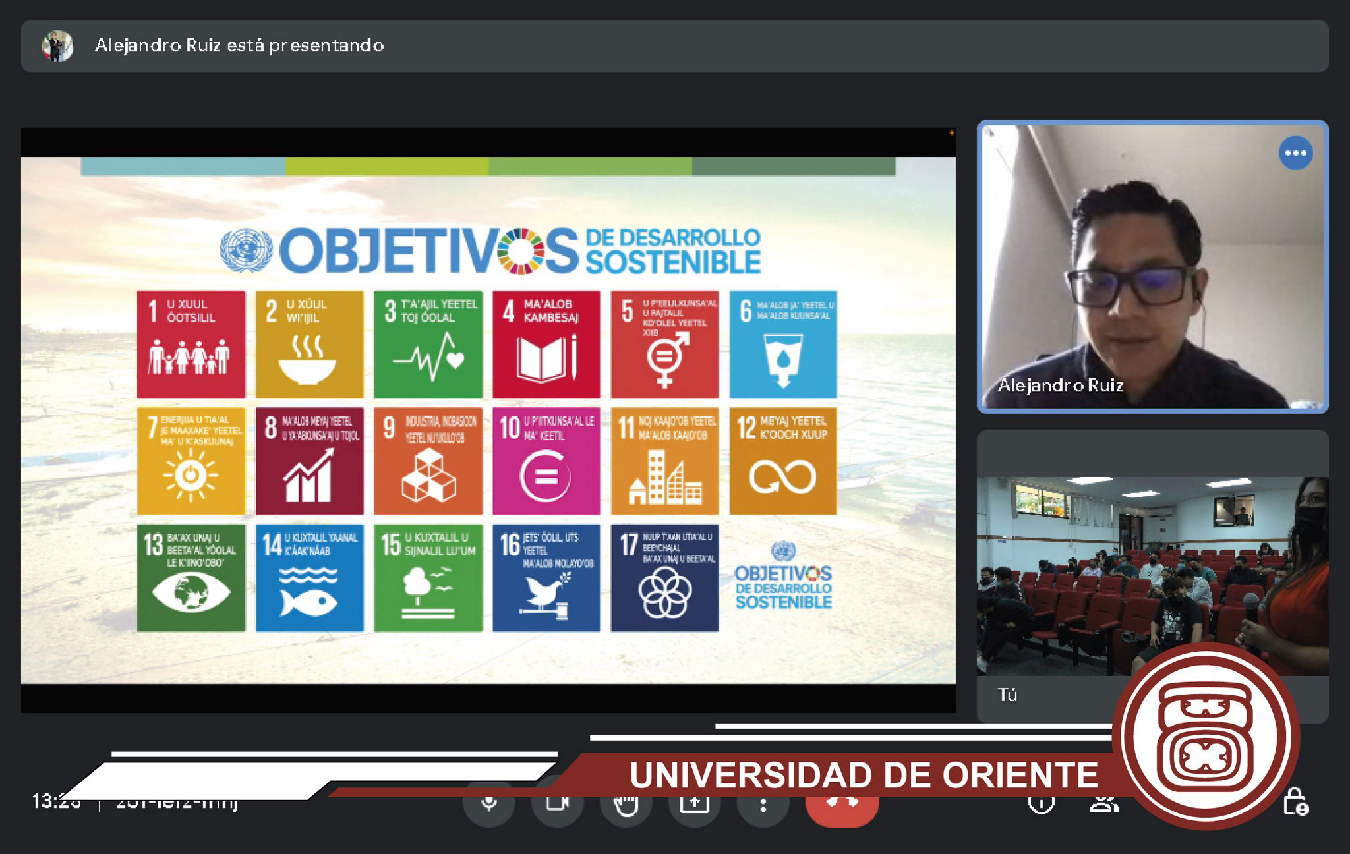Click SDG tile 8 with rising chart icon
The image size is (1350, 854).
pyautogui.click(x=309, y=461)
